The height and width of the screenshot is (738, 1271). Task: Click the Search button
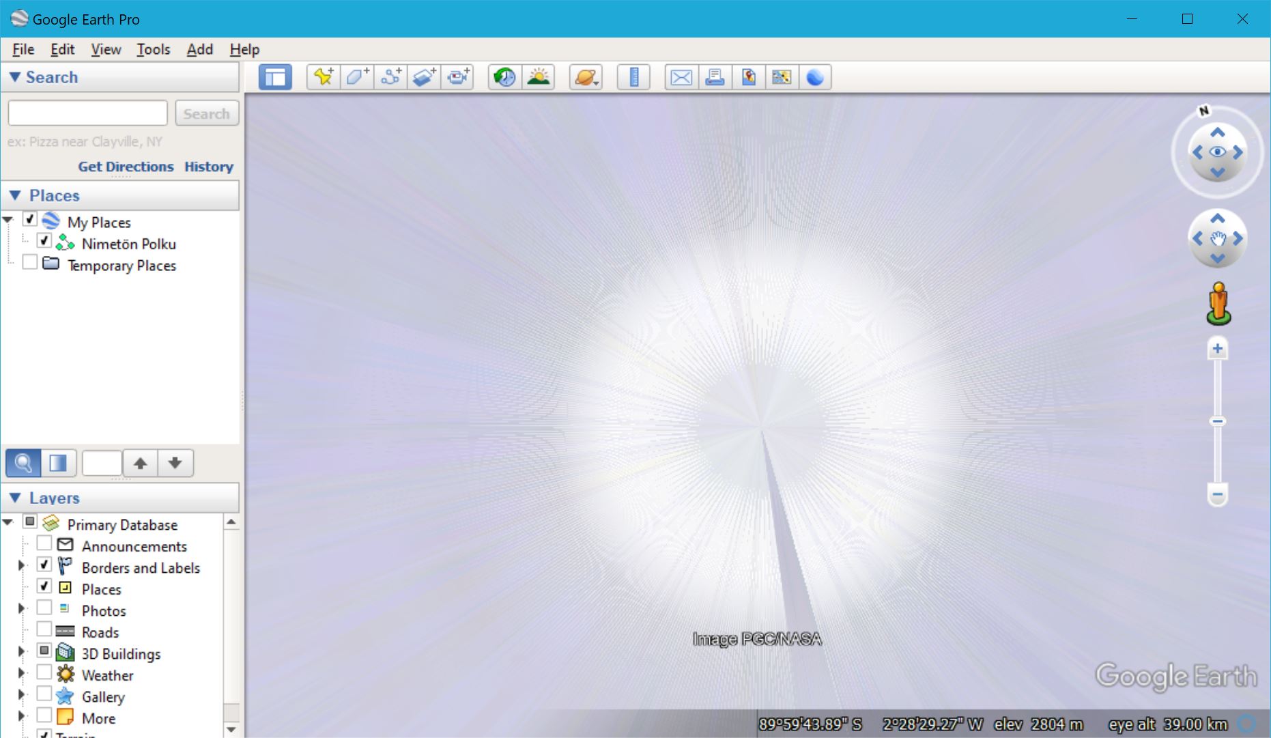click(207, 113)
